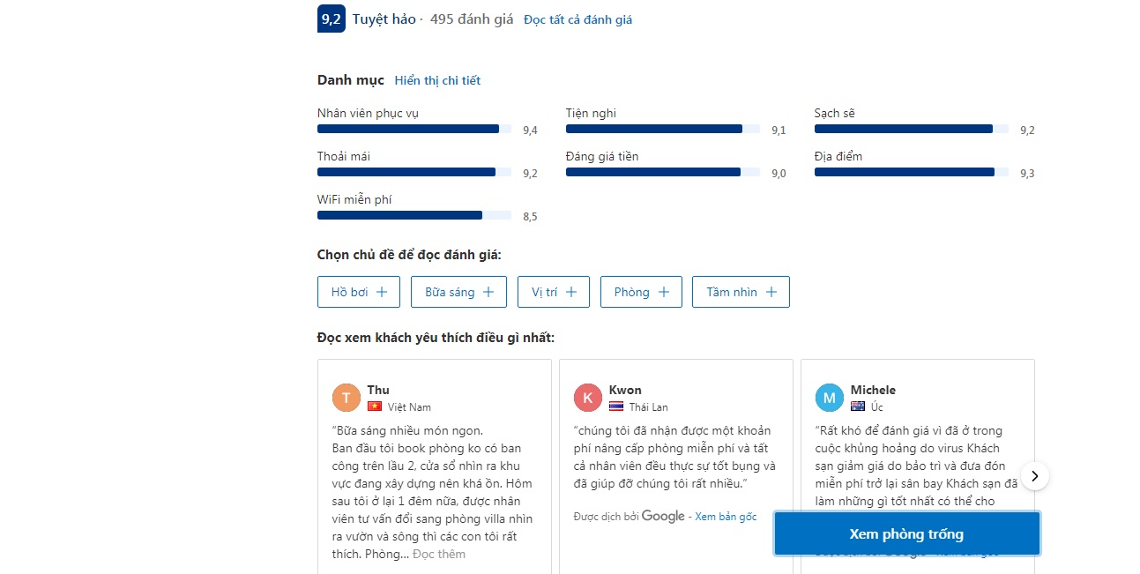This screenshot has width=1140, height=574.
Task: Click Thu's orange avatar icon
Action: point(346,398)
